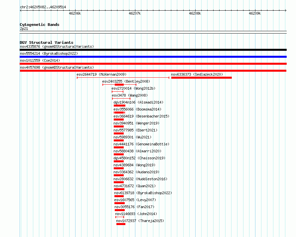Open nsv6139718 ByrskaBishop2022 variant label

click(143, 193)
